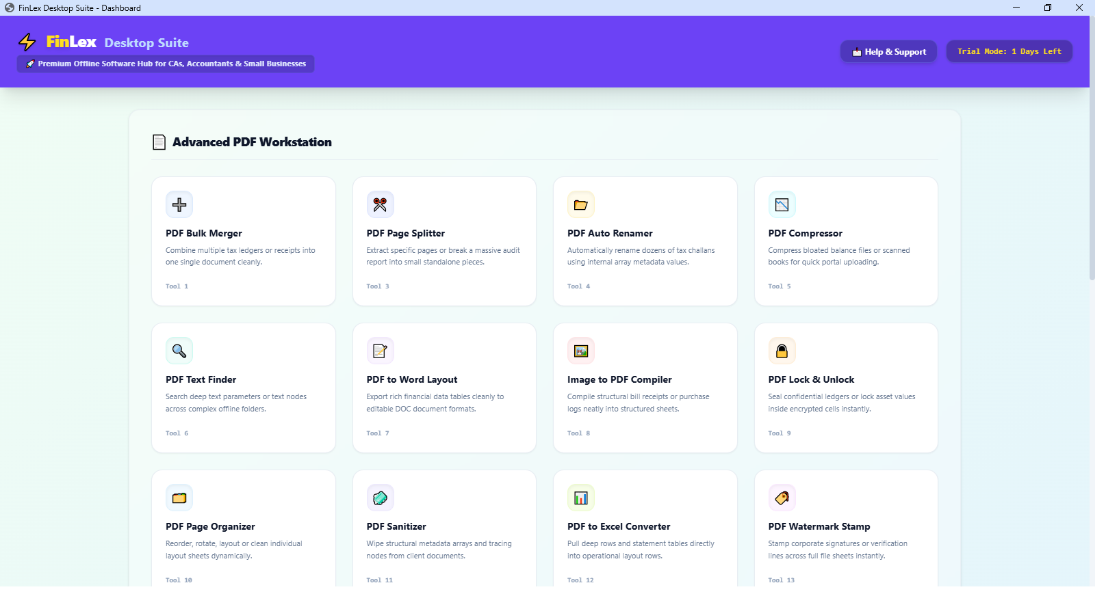
Task: Click the 'Extract specific pages' description
Action: click(443, 256)
